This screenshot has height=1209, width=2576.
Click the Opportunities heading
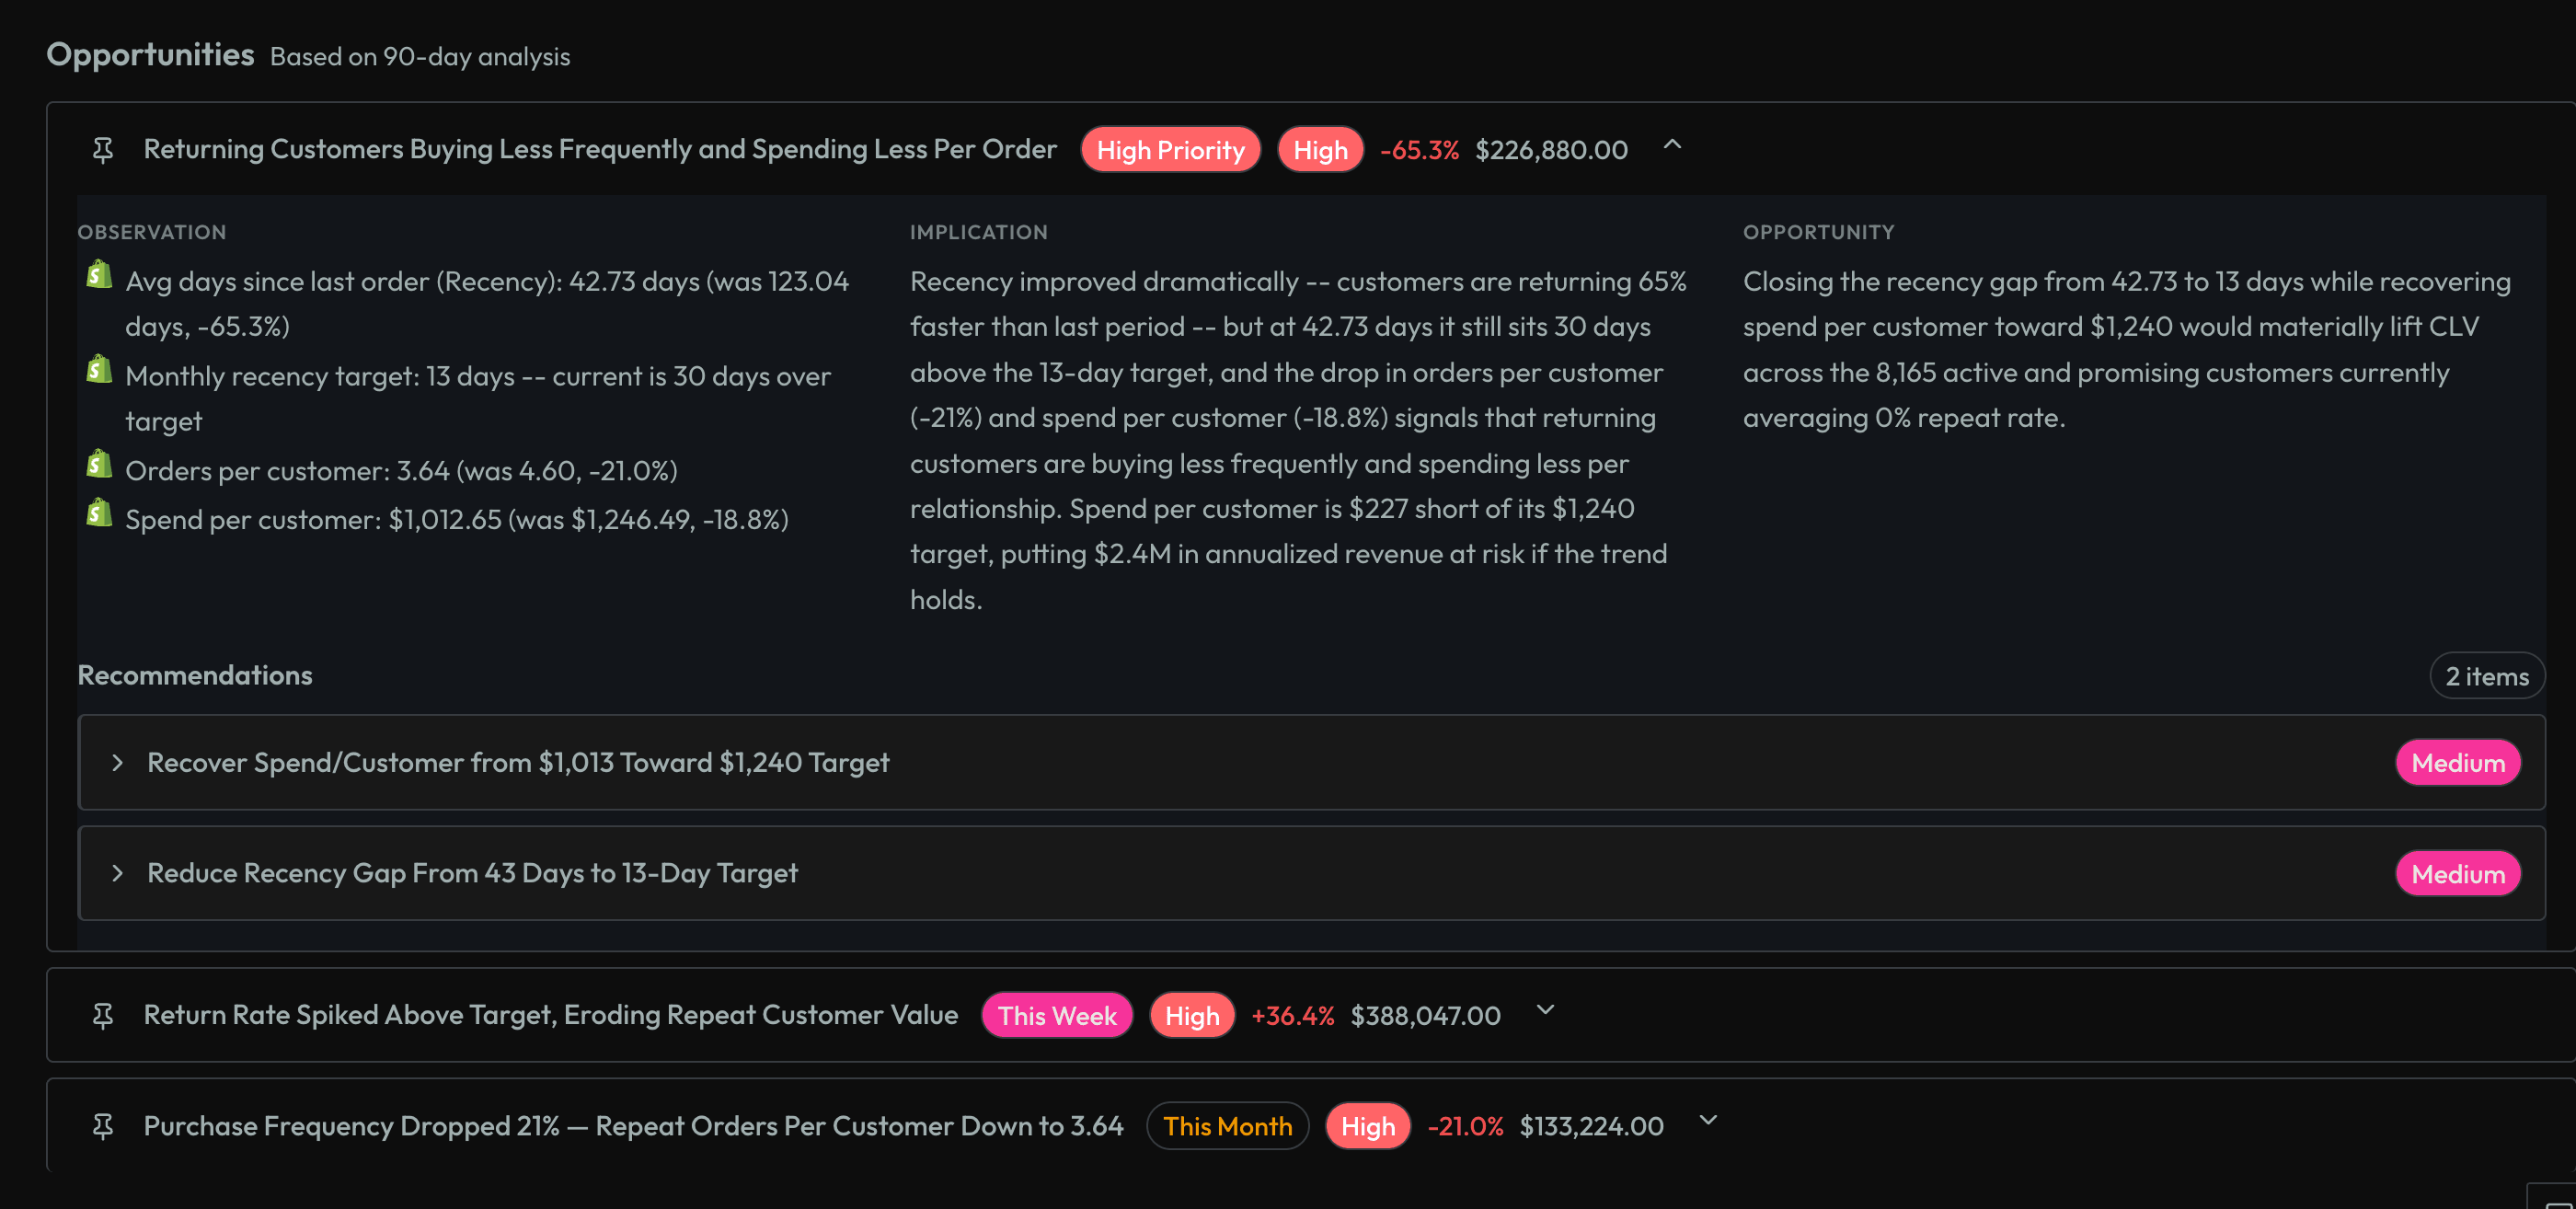(x=151, y=54)
